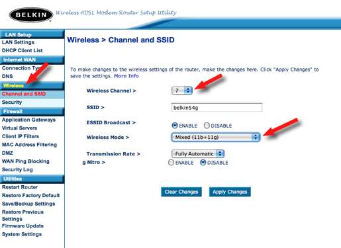
Task: Open Restore Factory Default page
Action: click(x=31, y=196)
